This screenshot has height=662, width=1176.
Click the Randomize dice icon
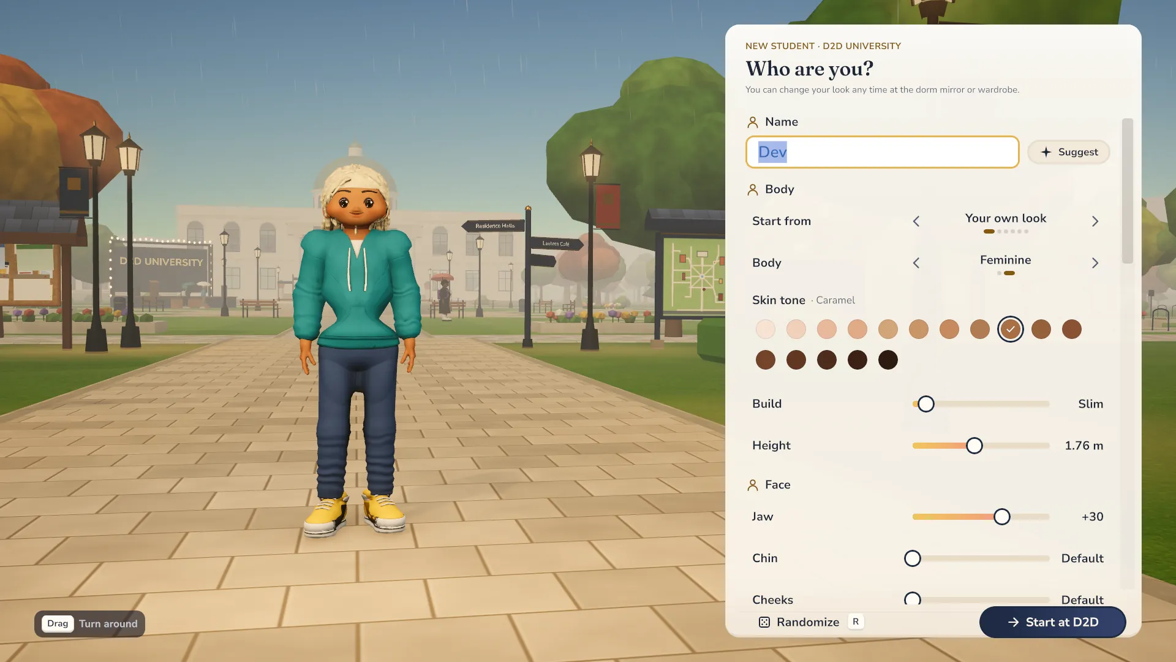(764, 622)
